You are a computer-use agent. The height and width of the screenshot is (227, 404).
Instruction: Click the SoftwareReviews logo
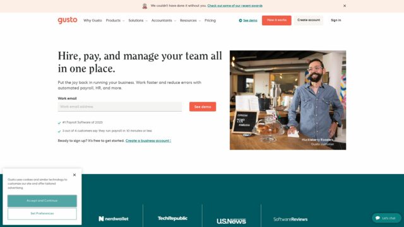coord(290,219)
